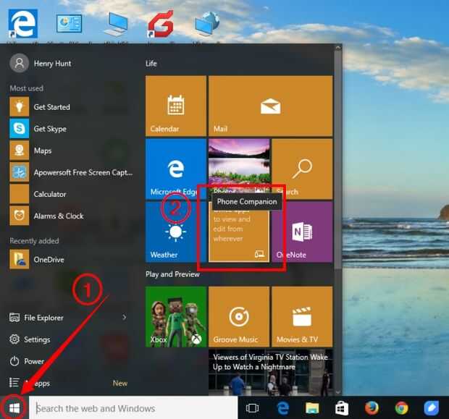
Task: Launch Apowersoft Free Screen Capture
Action: (72, 172)
